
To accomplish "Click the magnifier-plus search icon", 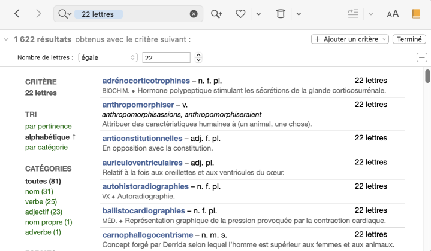I will [x=216, y=14].
